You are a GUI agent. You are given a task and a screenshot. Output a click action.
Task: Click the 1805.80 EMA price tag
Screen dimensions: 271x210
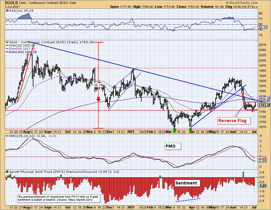[x=264, y=100]
